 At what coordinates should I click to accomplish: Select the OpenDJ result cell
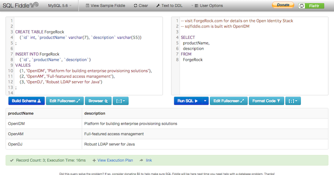tap(44, 144)
